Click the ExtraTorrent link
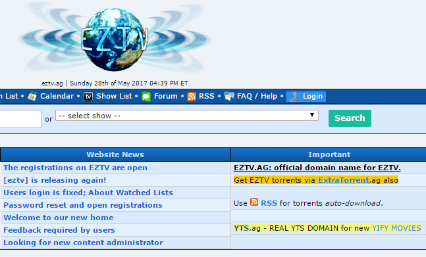Screen dimensions: 426x257 [x=344, y=180]
